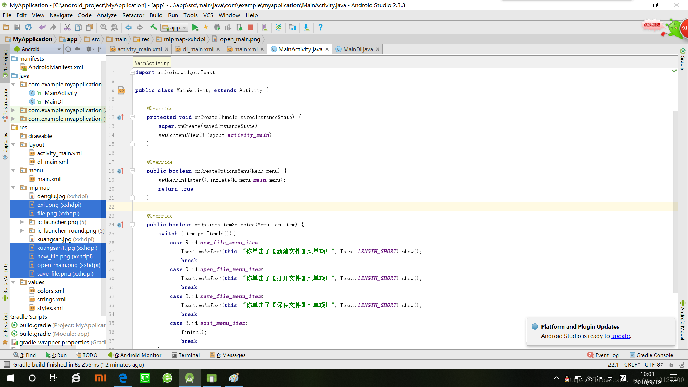Run the app with the green play icon
The height and width of the screenshot is (387, 688).
point(195,27)
